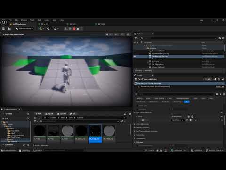Toggle the Content Browser lock icon

click(x=125, y=114)
